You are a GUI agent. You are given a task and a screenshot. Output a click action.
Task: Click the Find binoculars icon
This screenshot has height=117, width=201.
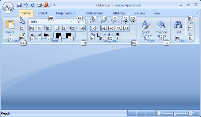[178, 24]
